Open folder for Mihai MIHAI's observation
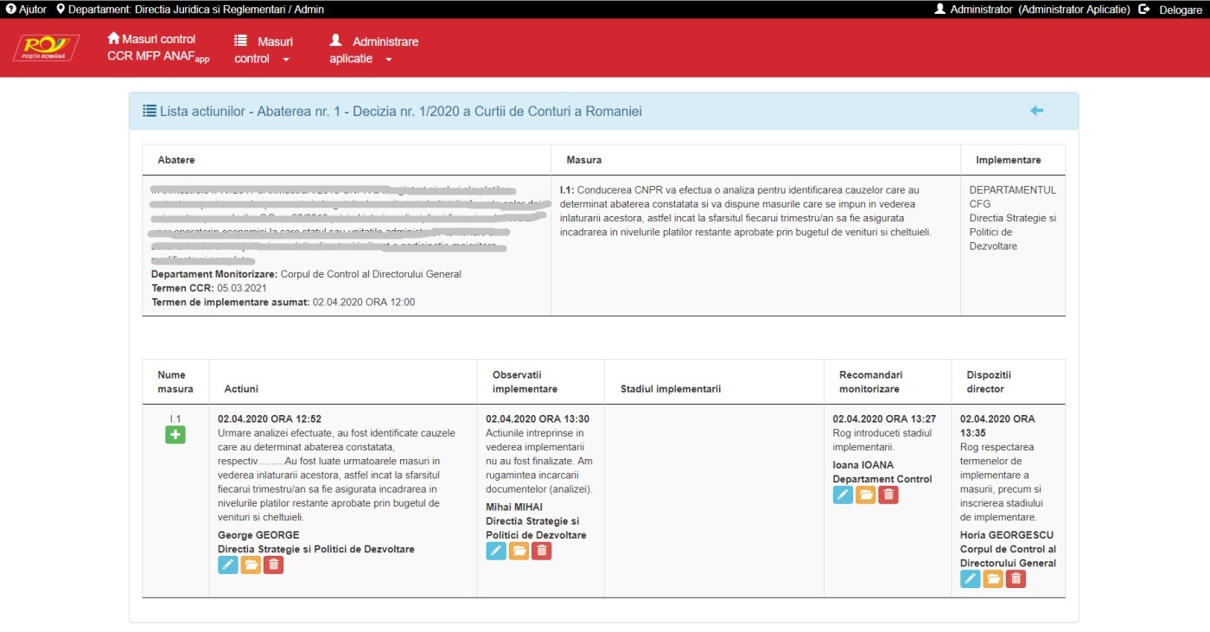 pos(519,551)
